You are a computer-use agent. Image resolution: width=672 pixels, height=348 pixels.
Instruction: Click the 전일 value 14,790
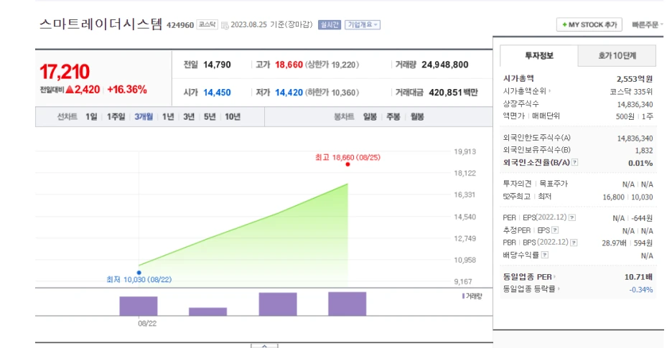click(x=217, y=65)
